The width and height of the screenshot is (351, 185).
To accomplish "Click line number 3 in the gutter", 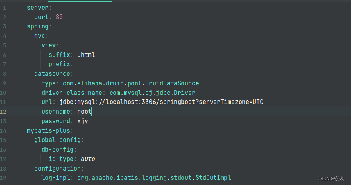I will click(4, 27).
